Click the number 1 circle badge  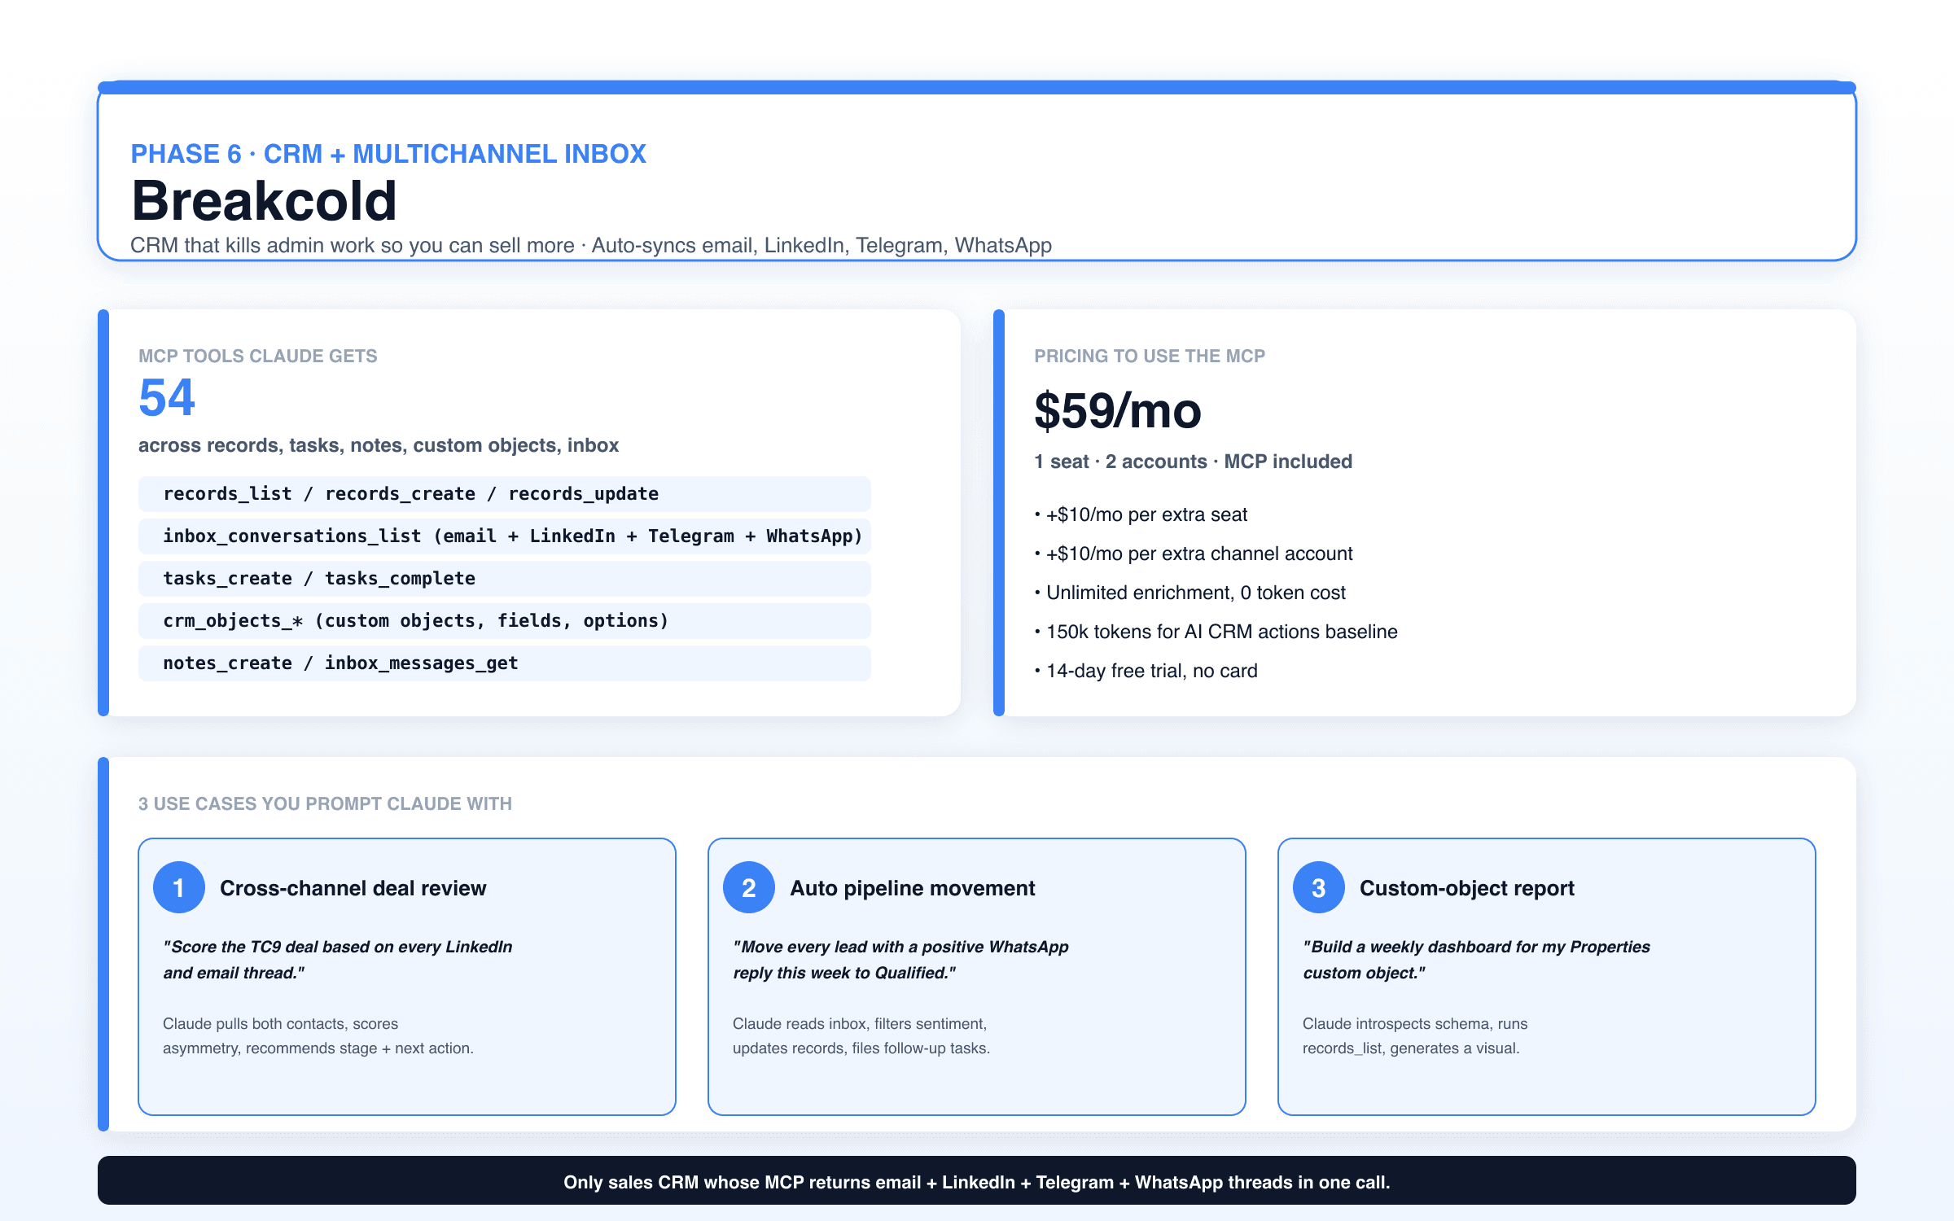pos(179,887)
